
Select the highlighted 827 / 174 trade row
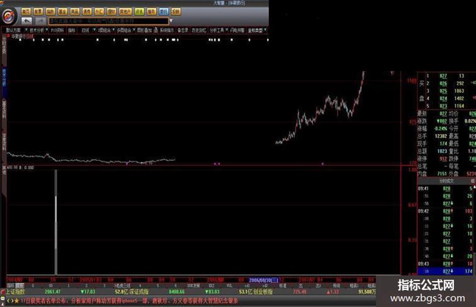[x=446, y=271]
